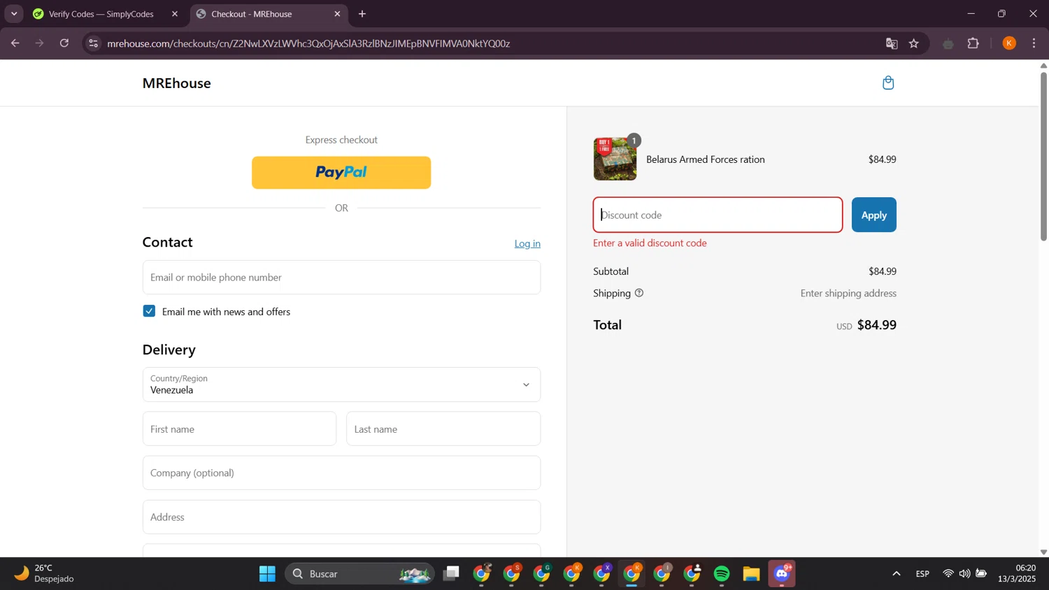Open the Windows Start menu
Viewport: 1049px width, 590px height.
point(267,574)
